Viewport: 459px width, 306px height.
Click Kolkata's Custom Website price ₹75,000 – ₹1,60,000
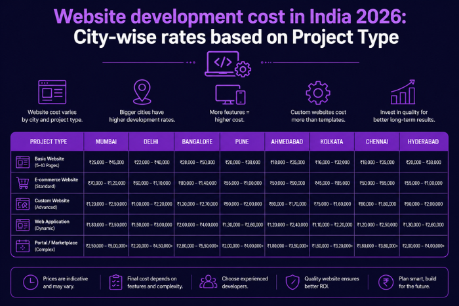click(332, 204)
